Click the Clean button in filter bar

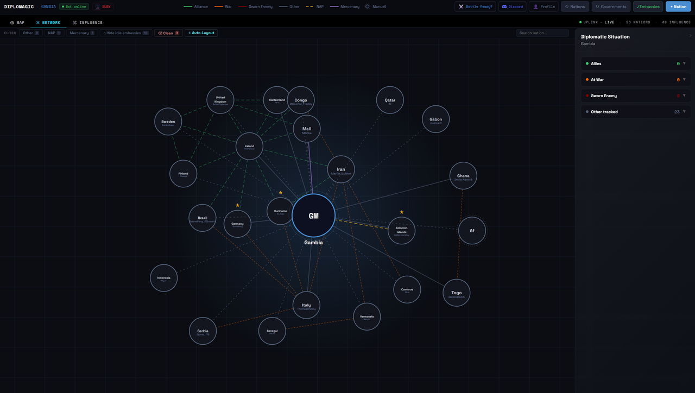coord(168,33)
